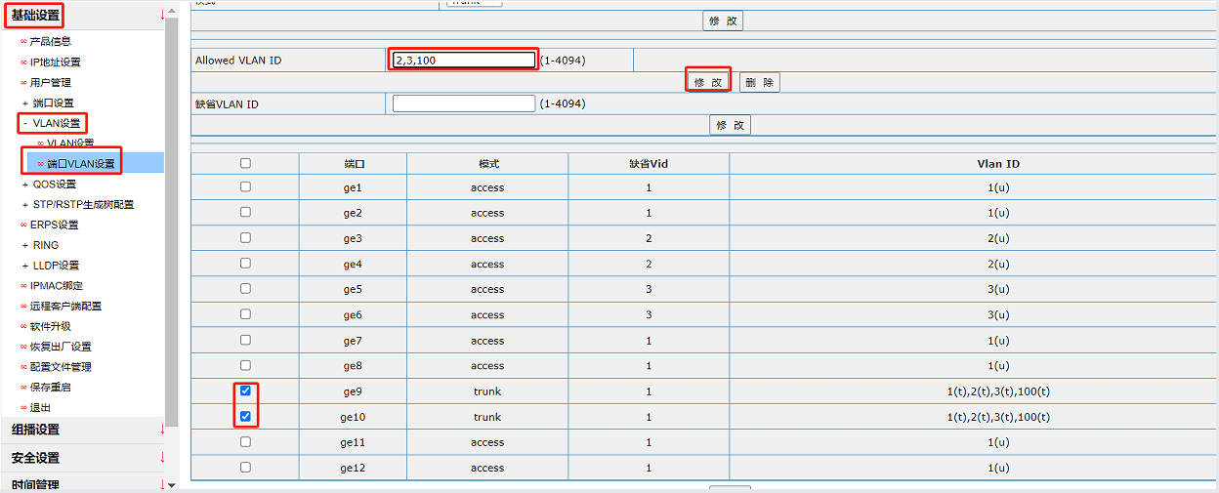
Task: Expand the QOS设置 tree node
Action: (25, 185)
